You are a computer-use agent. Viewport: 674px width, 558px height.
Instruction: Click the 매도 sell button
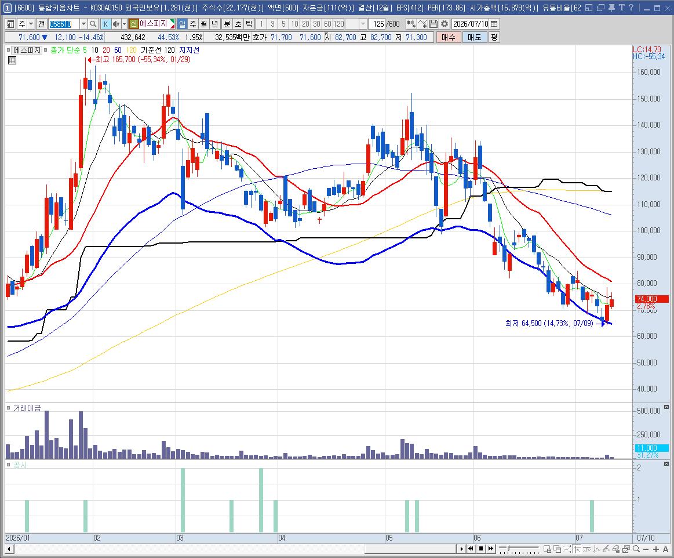point(475,38)
